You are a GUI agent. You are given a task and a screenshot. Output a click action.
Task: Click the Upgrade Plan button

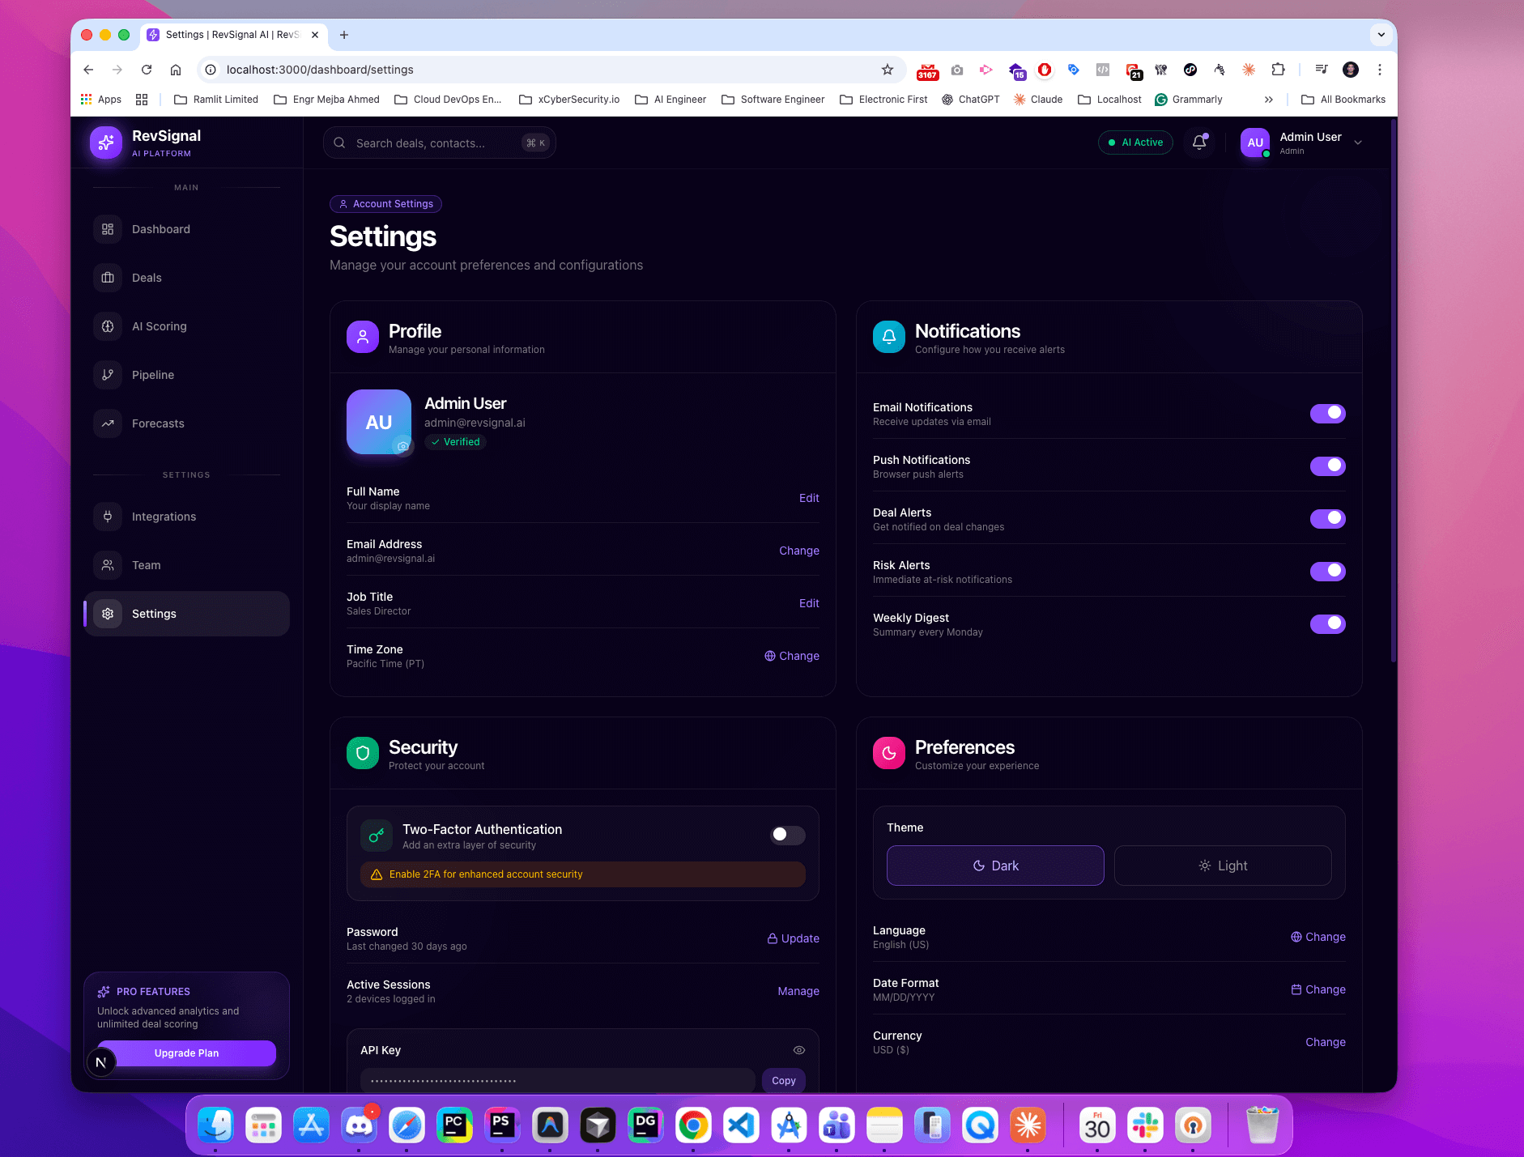(x=186, y=1053)
